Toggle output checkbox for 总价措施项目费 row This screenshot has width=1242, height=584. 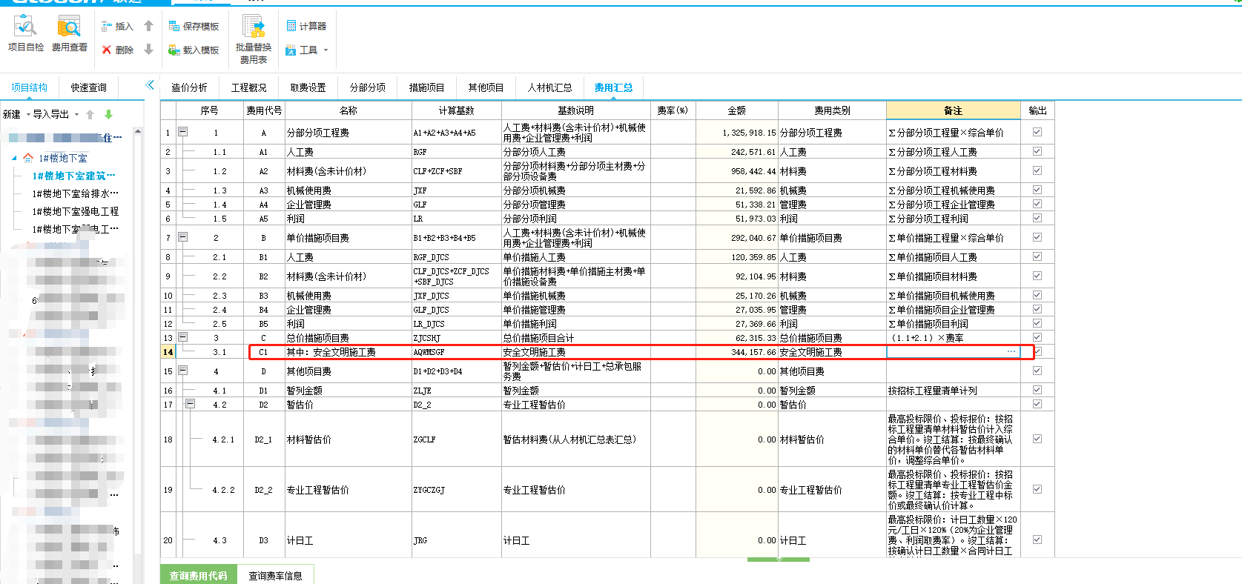(x=1037, y=337)
